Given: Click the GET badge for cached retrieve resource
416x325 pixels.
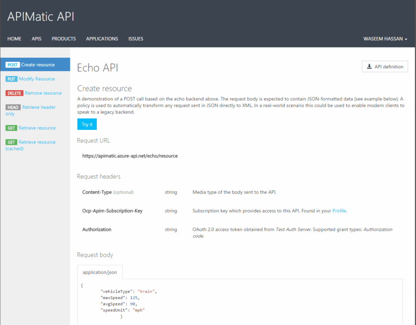Looking at the screenshot, I should tap(11, 142).
